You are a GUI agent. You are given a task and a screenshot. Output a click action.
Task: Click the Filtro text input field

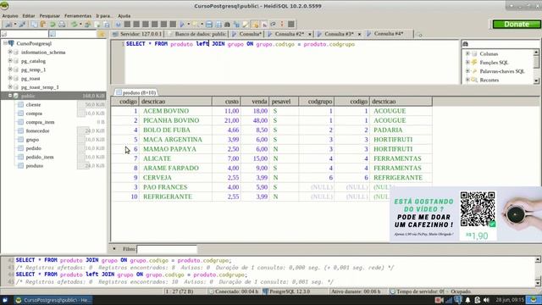click(x=167, y=249)
